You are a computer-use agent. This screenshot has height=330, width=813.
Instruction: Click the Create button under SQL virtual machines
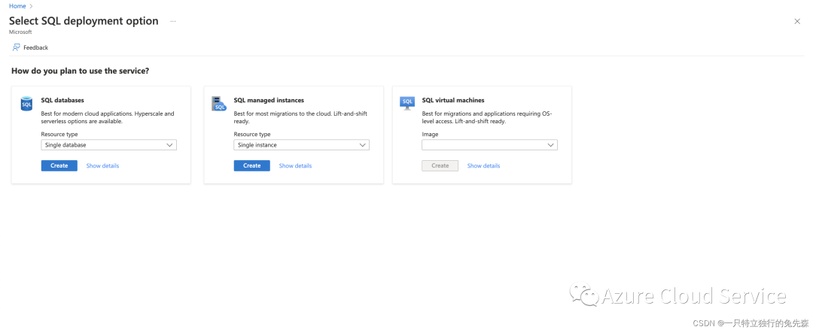[x=440, y=165]
